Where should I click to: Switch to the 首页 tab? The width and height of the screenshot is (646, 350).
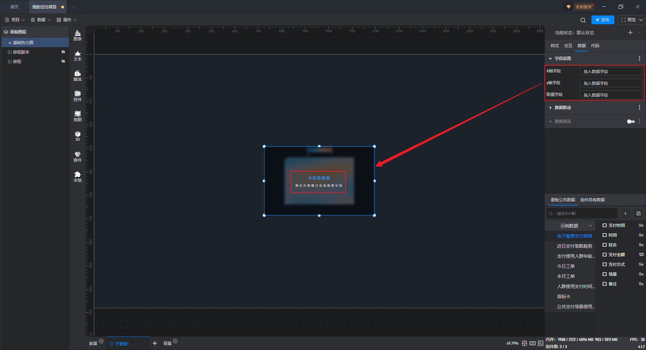click(14, 7)
